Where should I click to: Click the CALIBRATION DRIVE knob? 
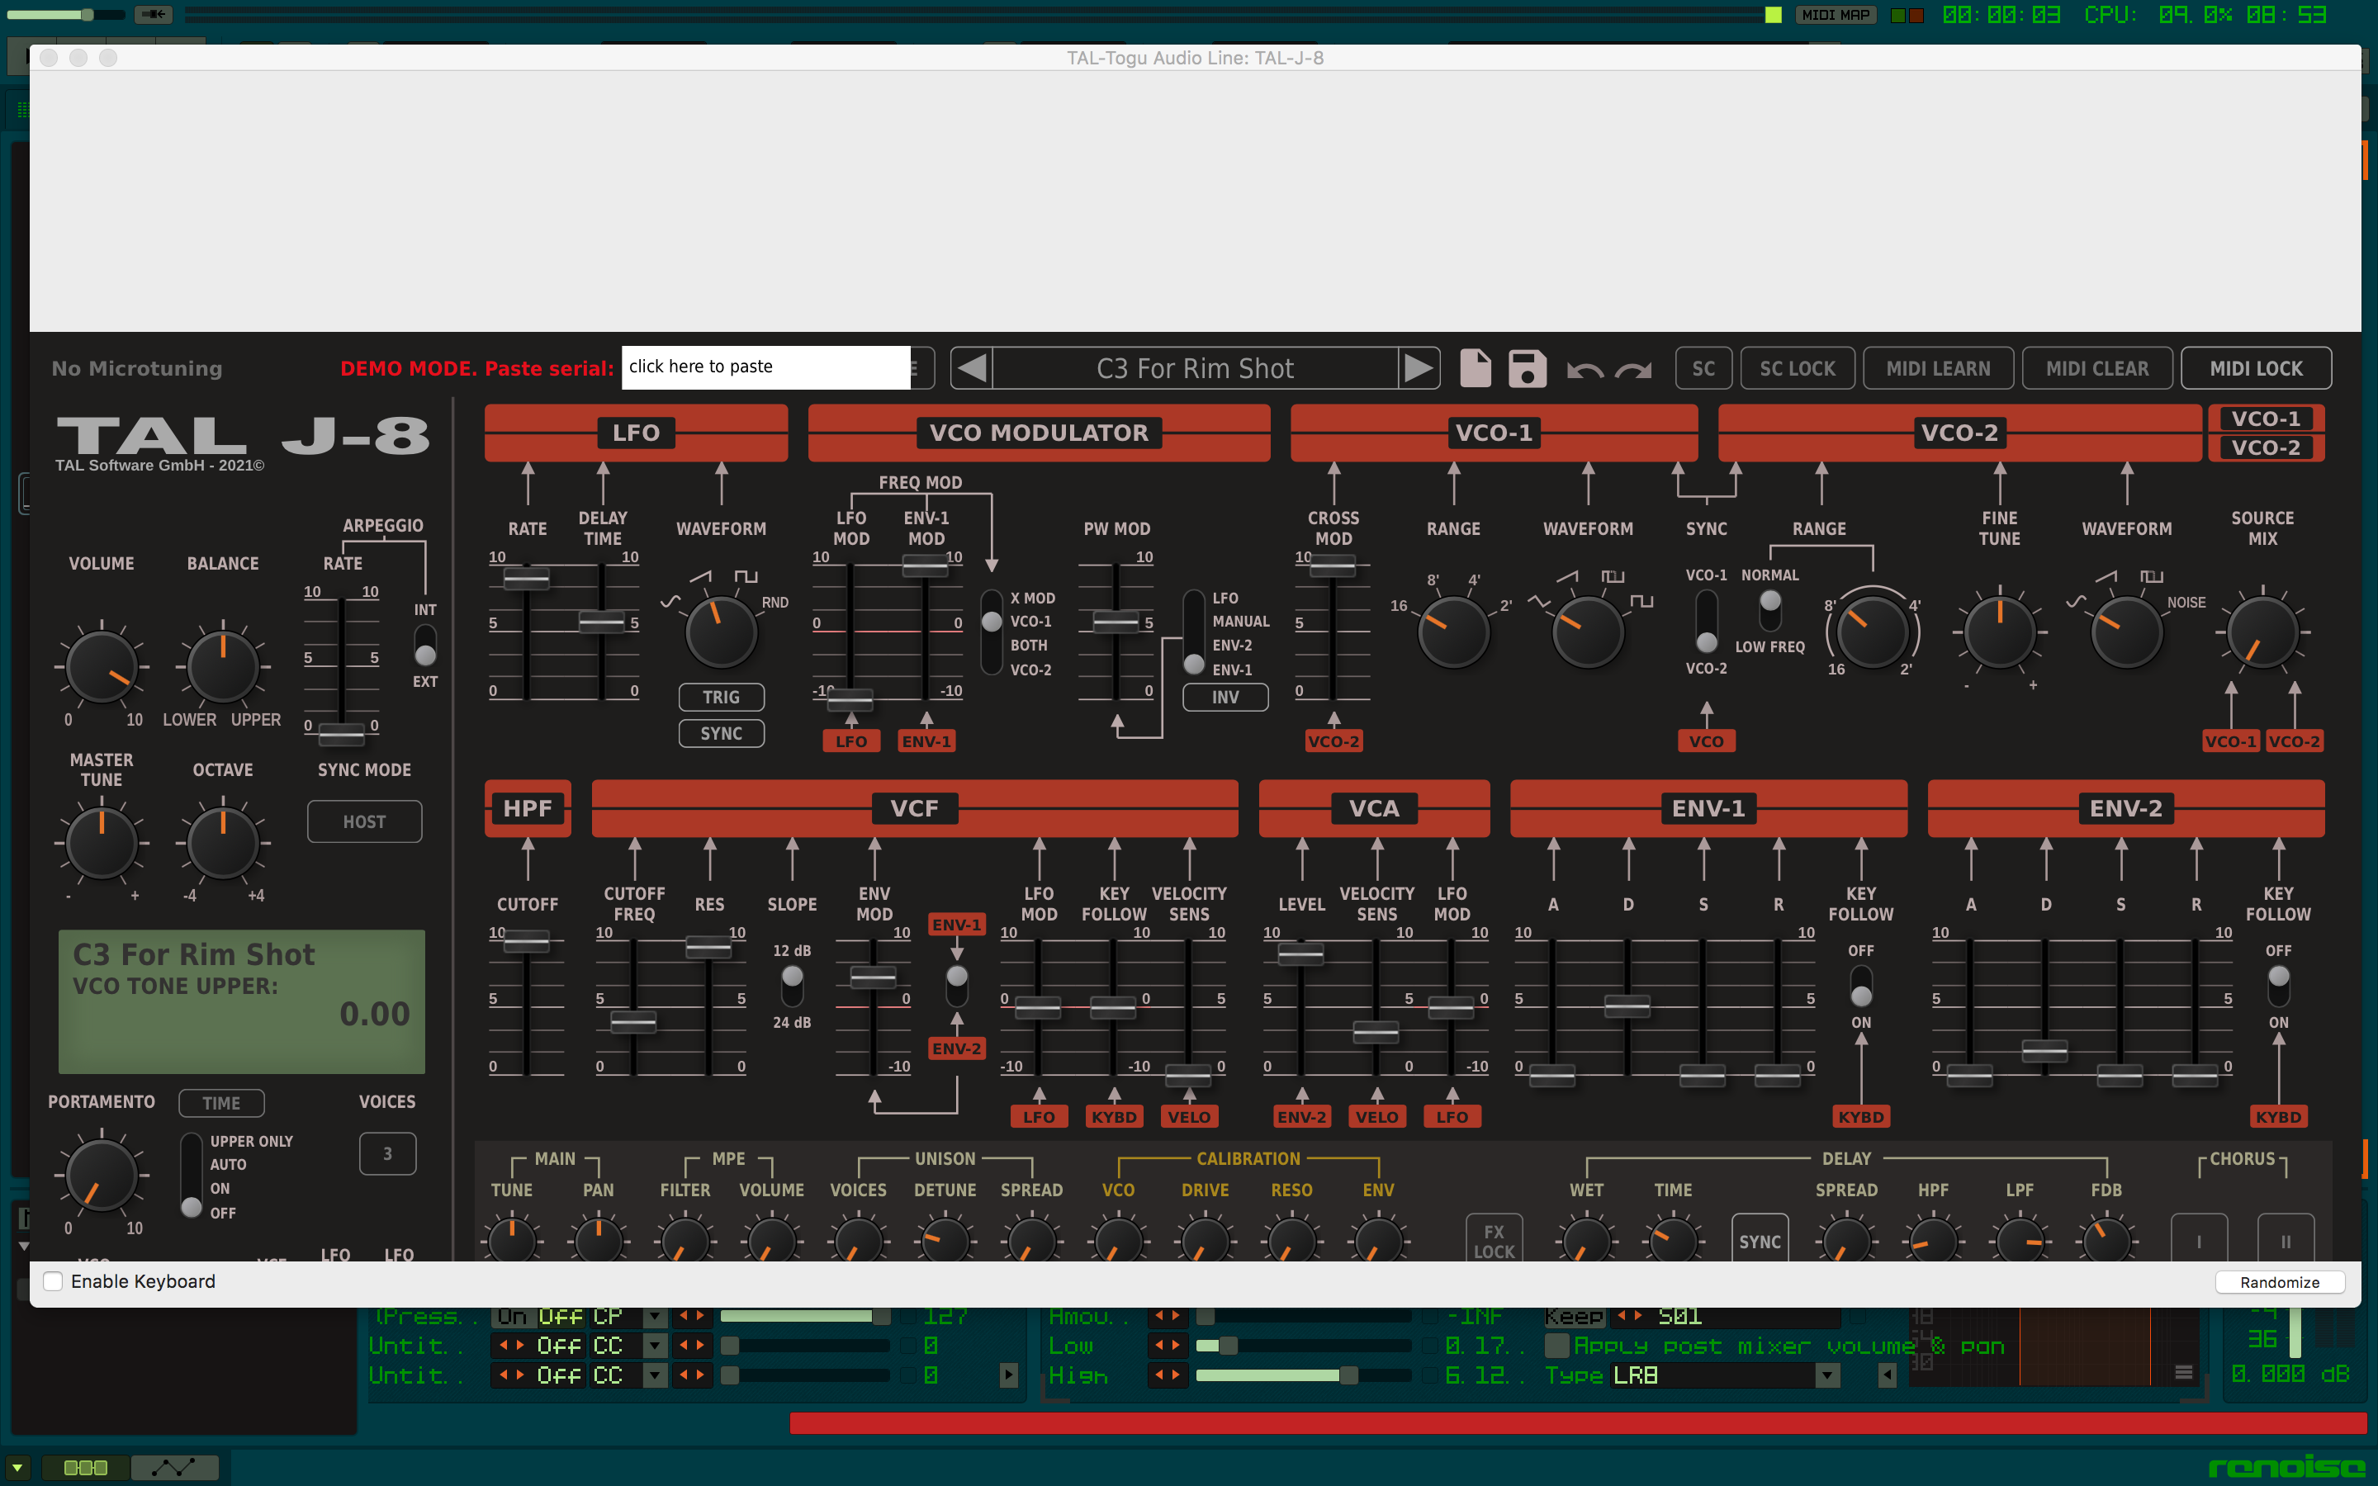(x=1205, y=1238)
